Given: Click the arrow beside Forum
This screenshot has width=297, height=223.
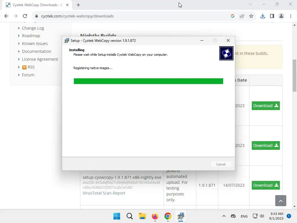Looking at the screenshot, I should click(19, 75).
